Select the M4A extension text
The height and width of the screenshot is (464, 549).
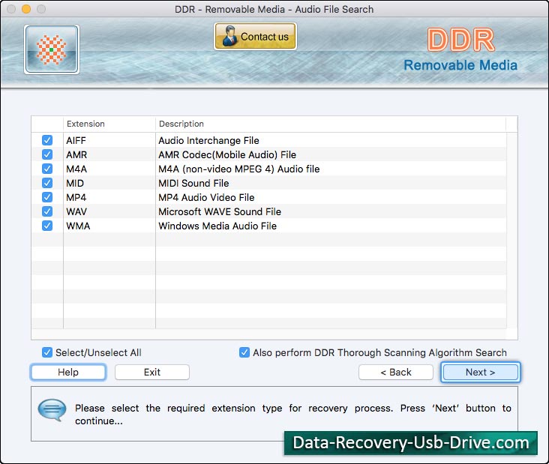(x=76, y=169)
